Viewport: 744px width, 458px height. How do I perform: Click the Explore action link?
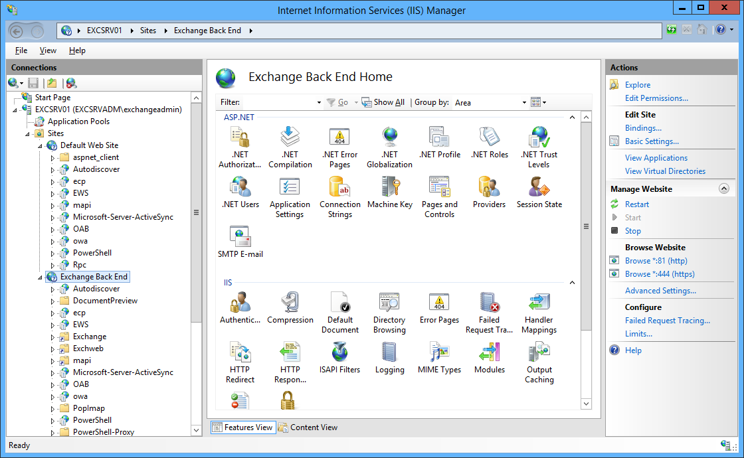pyautogui.click(x=638, y=85)
